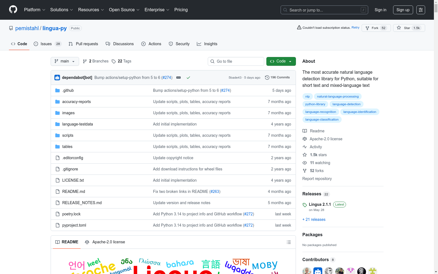
Task: Click the Readme book icon in About
Action: (305, 131)
